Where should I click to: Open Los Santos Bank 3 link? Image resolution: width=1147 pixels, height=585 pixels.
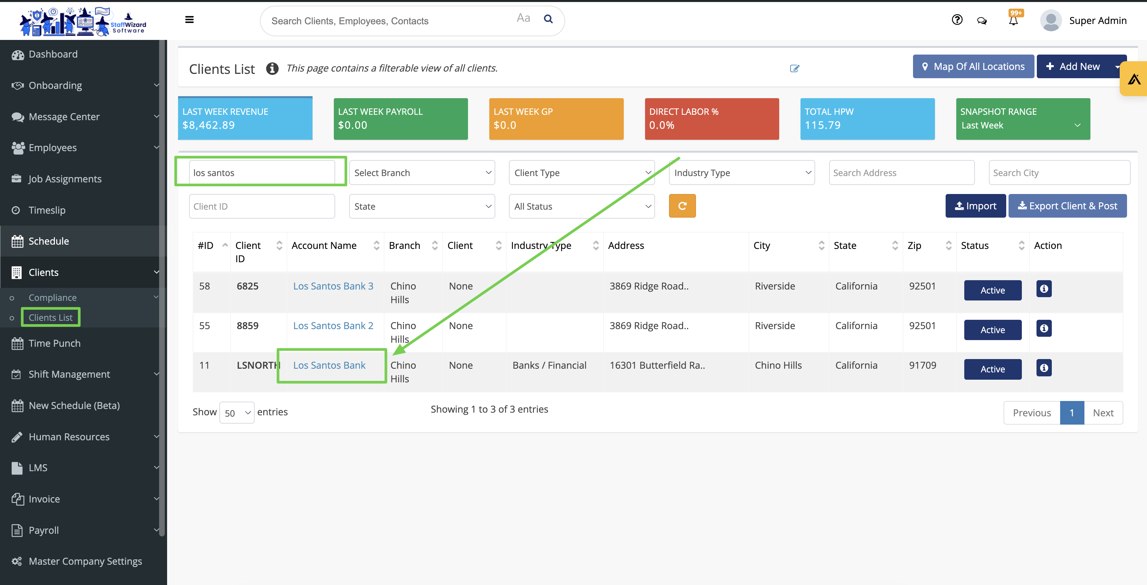tap(333, 286)
